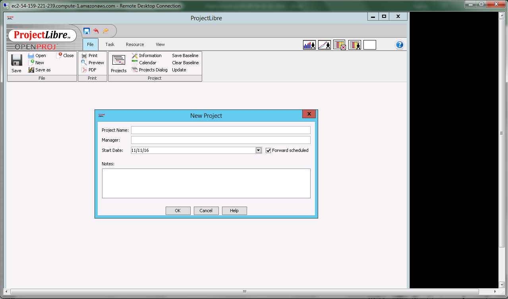The image size is (508, 299).
Task: Click the Help button in dialog
Action: tap(234, 211)
